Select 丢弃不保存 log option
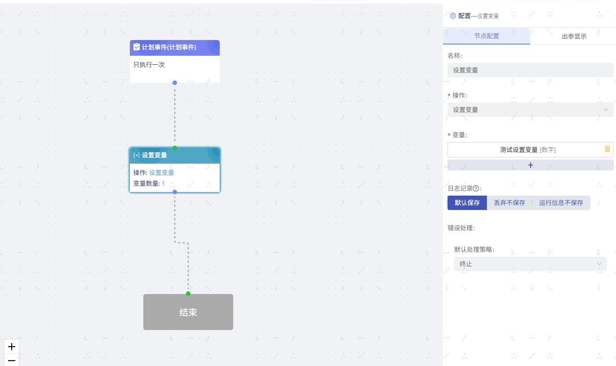The width and height of the screenshot is (616, 366). tap(510, 203)
